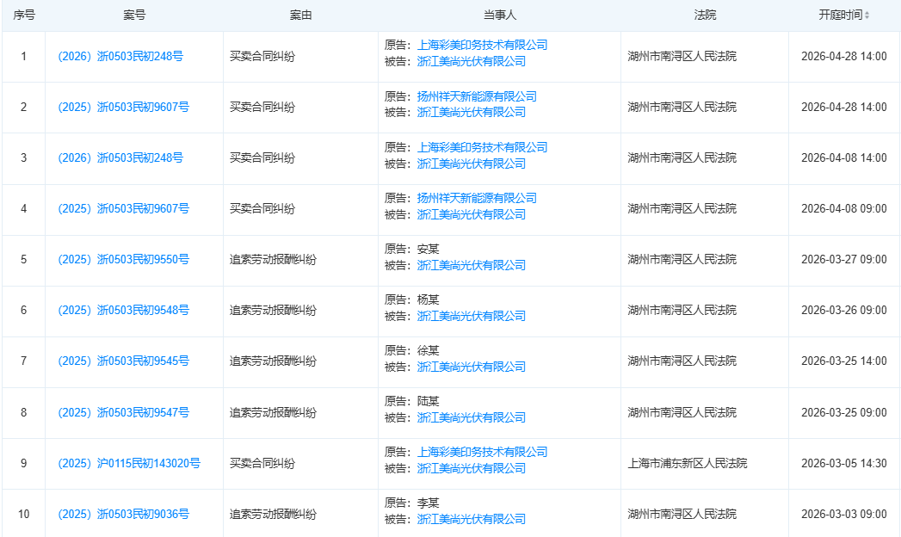Open plaintiff 上海彩美印务技术有限公司 in row 1

coord(482,45)
